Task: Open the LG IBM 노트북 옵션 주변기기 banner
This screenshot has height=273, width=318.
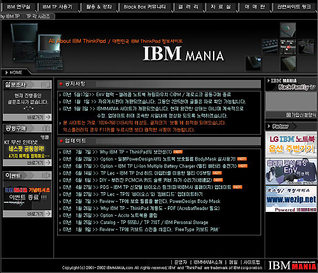Action: pyautogui.click(x=291, y=144)
